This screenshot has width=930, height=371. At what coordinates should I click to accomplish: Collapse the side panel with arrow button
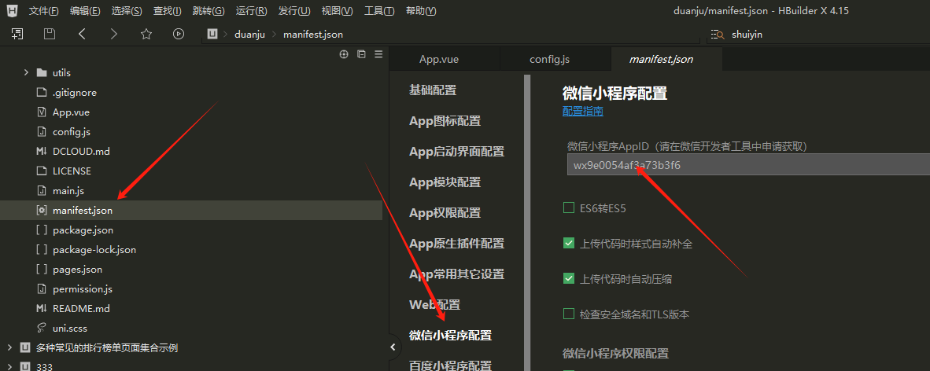[x=393, y=347]
